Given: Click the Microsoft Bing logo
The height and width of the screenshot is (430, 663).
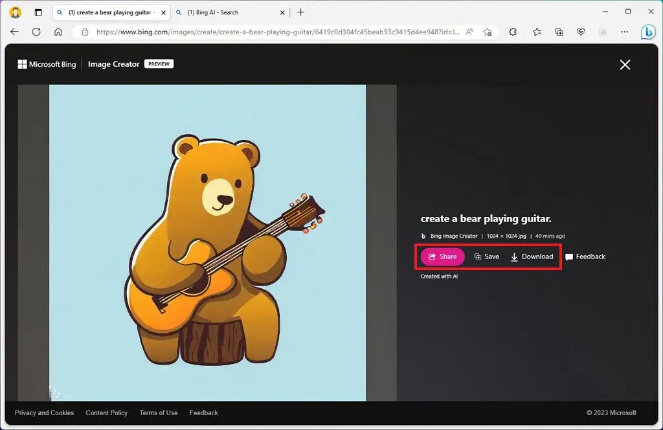Looking at the screenshot, I should (47, 64).
